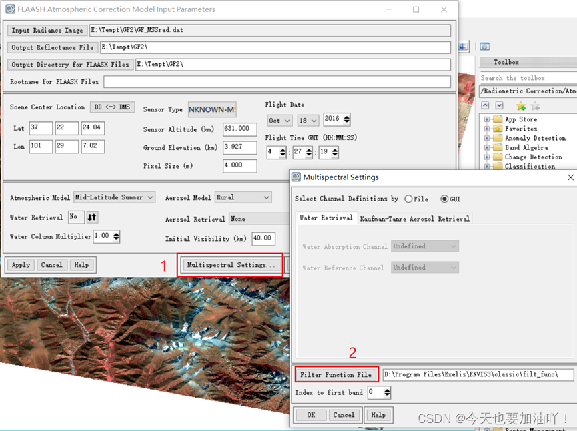Viewport: 577px width, 431px height.
Task: Click the Ground Elevation field 3.927
Action: pyautogui.click(x=240, y=147)
